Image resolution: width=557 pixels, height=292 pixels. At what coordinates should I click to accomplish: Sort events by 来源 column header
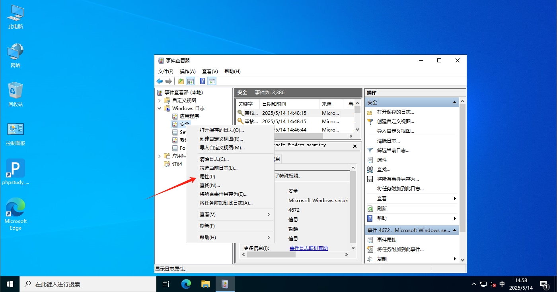(x=331, y=104)
